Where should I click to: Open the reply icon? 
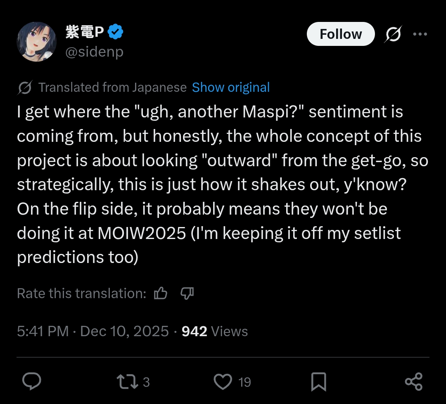(x=31, y=381)
